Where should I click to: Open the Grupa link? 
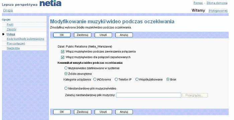[x=8, y=10]
